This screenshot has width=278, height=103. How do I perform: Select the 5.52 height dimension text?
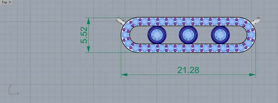84,35
